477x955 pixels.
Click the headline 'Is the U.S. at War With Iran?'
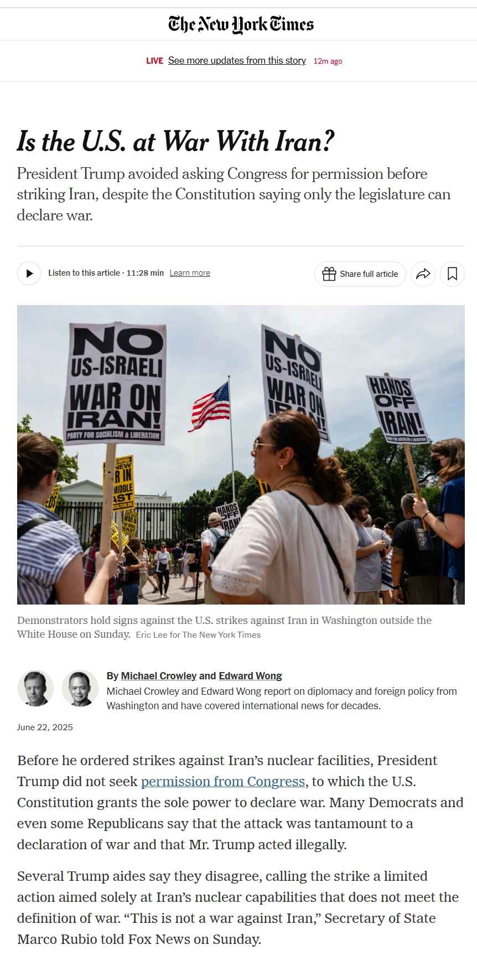pos(175,141)
